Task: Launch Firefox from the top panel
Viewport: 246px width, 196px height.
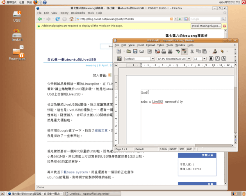Action: tap(35, 2)
